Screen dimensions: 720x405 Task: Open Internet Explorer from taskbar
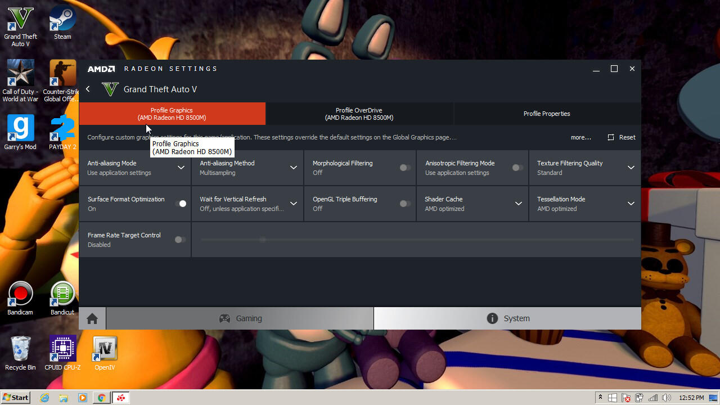tap(44, 398)
